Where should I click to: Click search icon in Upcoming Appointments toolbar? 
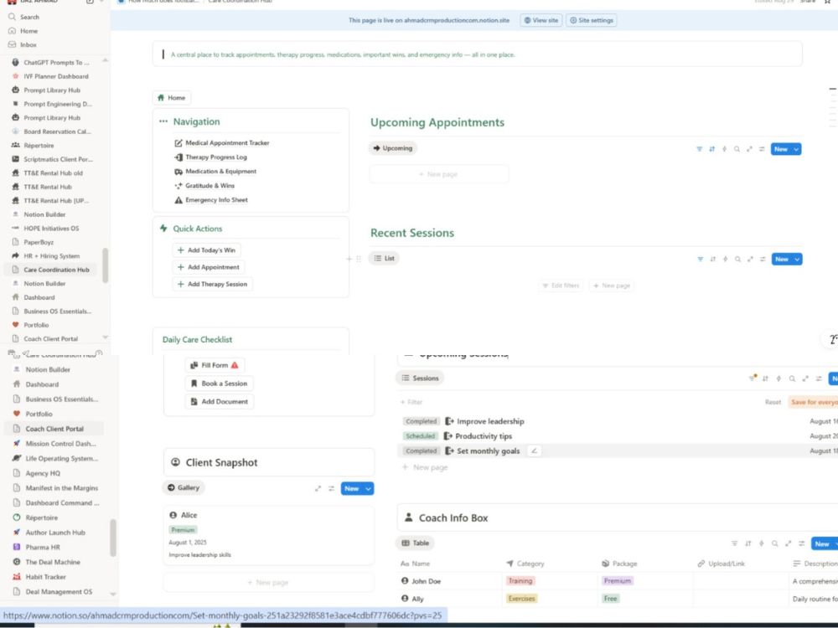click(737, 149)
